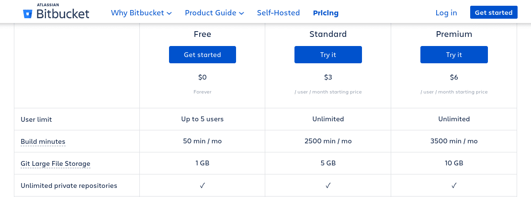
Task: Click the Premium plan checkmark for private repositories
Action: (x=454, y=185)
